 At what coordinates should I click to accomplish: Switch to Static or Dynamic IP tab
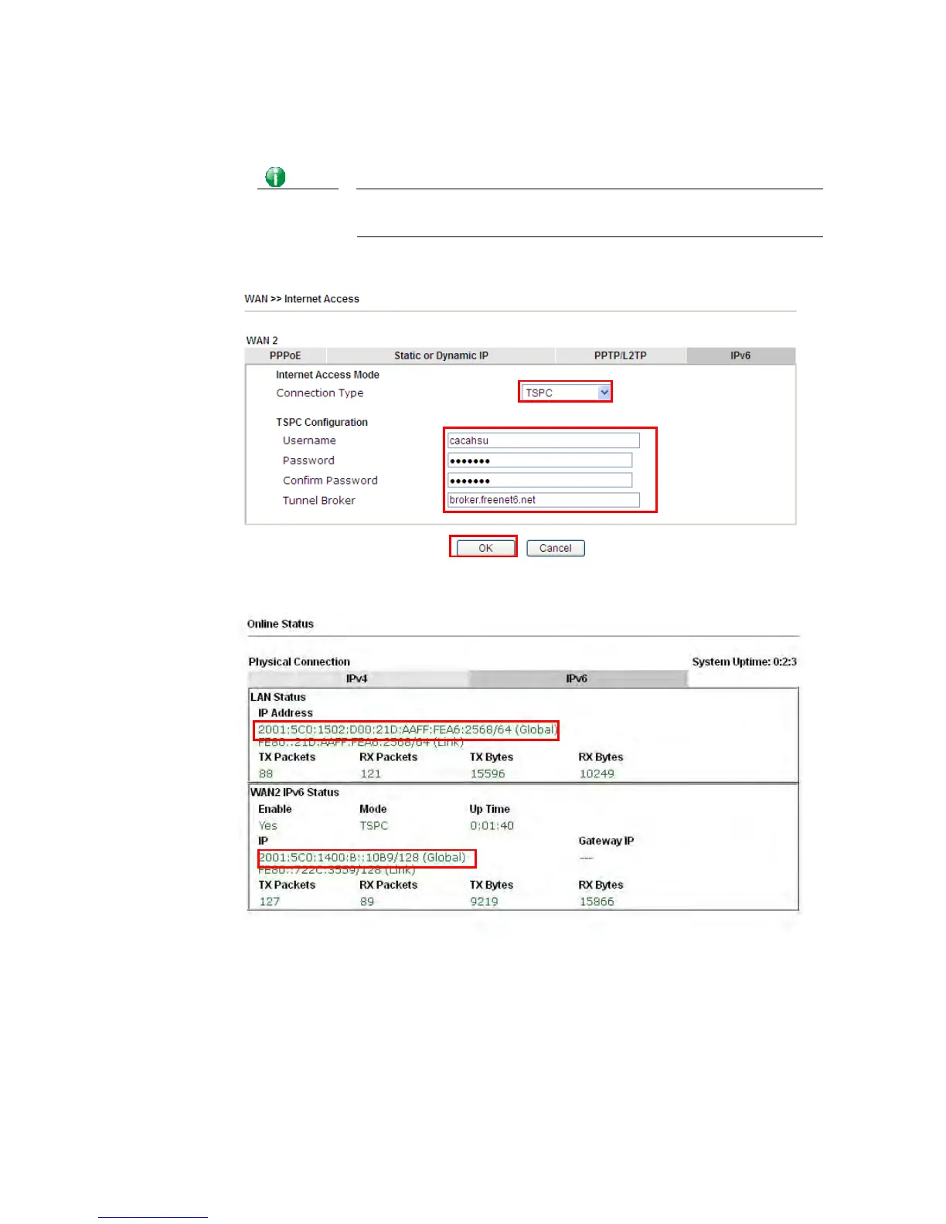[441, 355]
